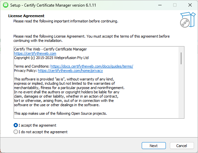
Task: Minimize the Setup window
Action: (x=160, y=5)
